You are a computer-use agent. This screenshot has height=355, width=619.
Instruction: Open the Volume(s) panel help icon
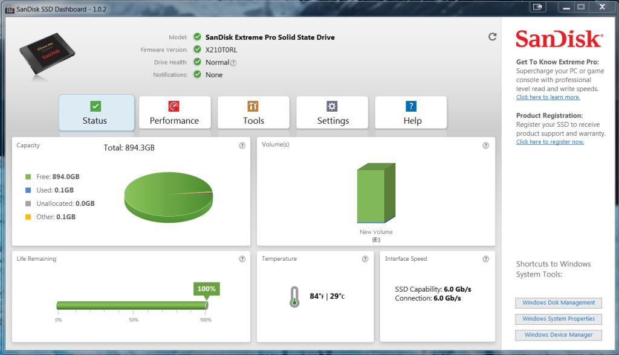coord(485,146)
